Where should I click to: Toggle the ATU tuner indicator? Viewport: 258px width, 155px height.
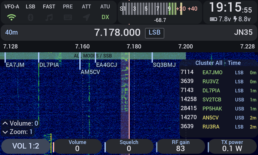pos(105,6)
